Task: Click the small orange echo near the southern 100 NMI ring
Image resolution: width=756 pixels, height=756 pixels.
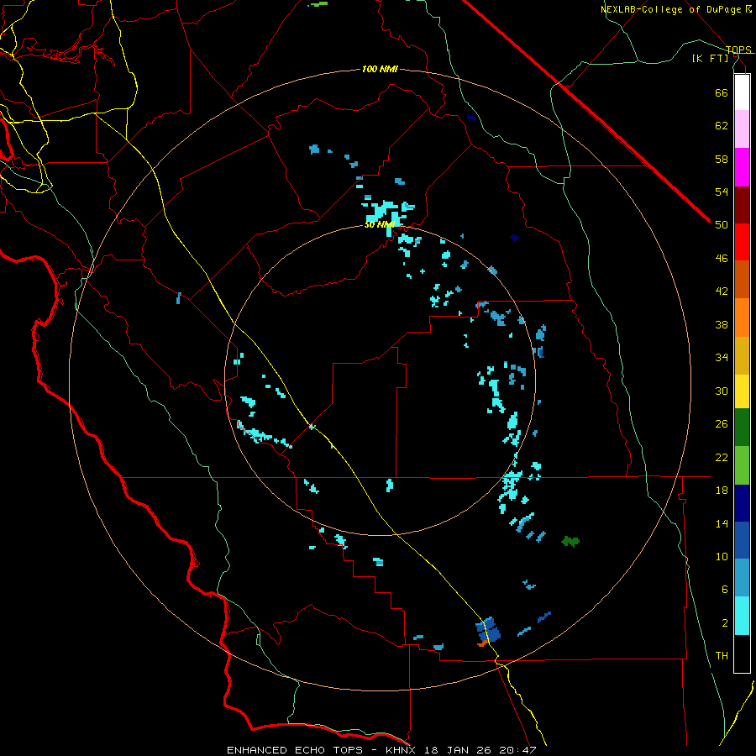Action: tap(482, 643)
